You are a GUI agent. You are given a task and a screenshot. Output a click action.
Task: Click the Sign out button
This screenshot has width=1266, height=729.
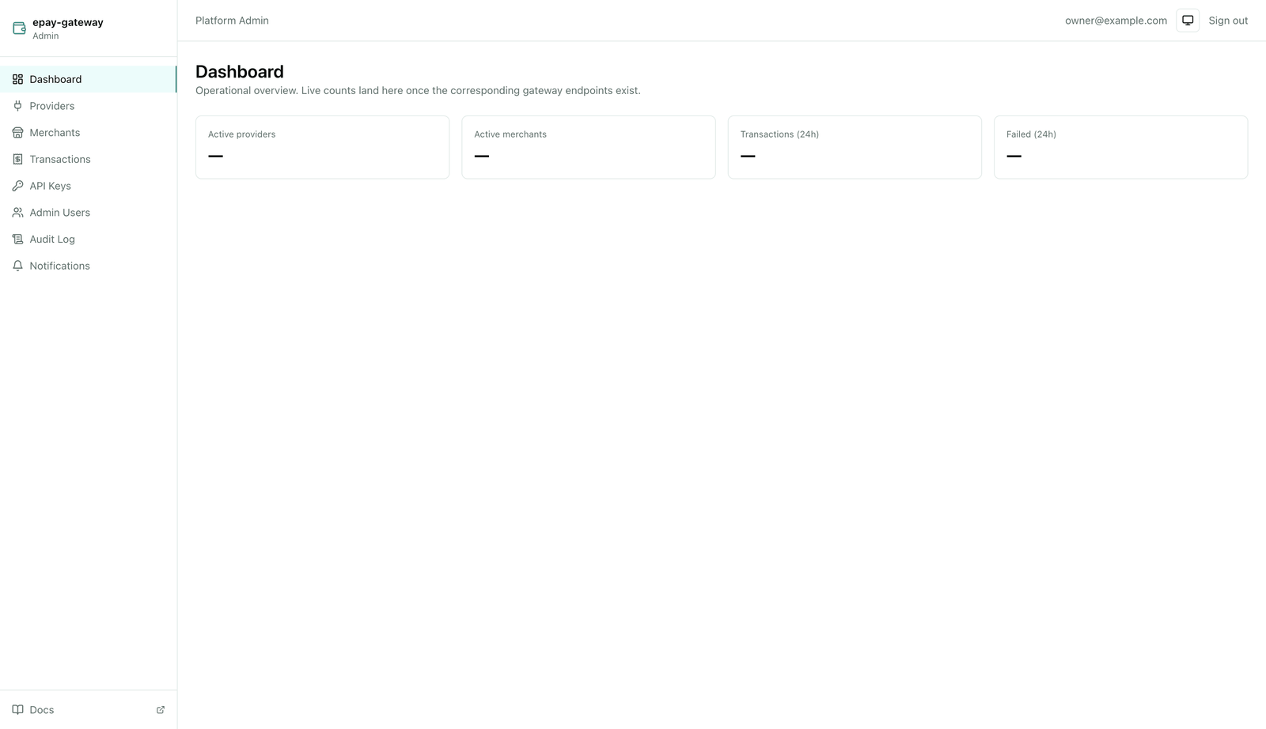(1228, 21)
